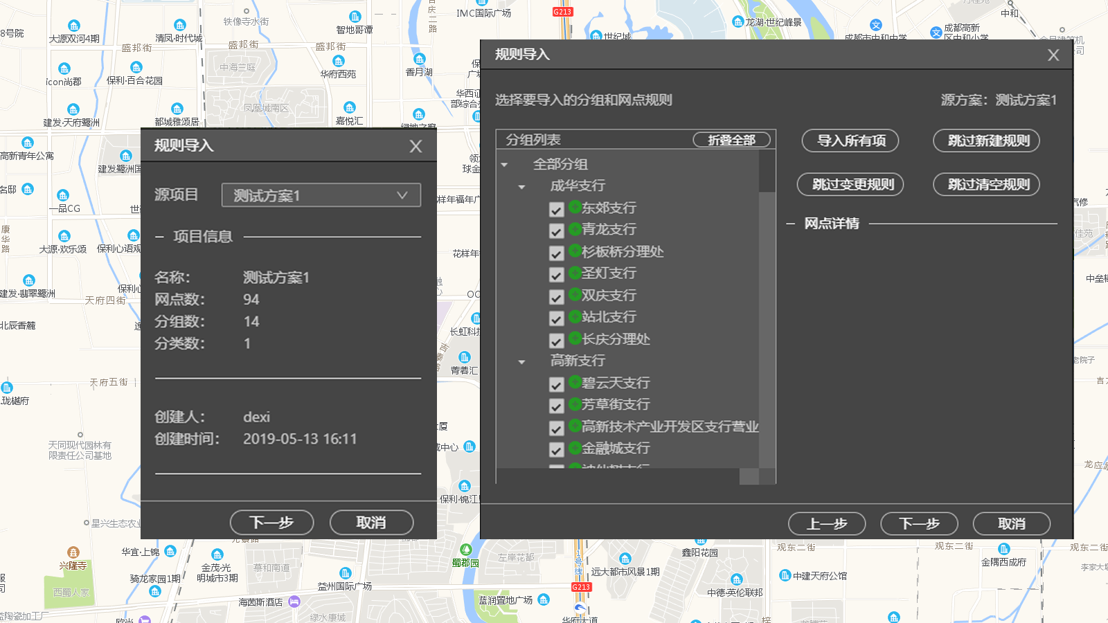This screenshot has height=623, width=1108.
Task: Click the green status icon of 杉板桥分理处
Action: pos(575,250)
